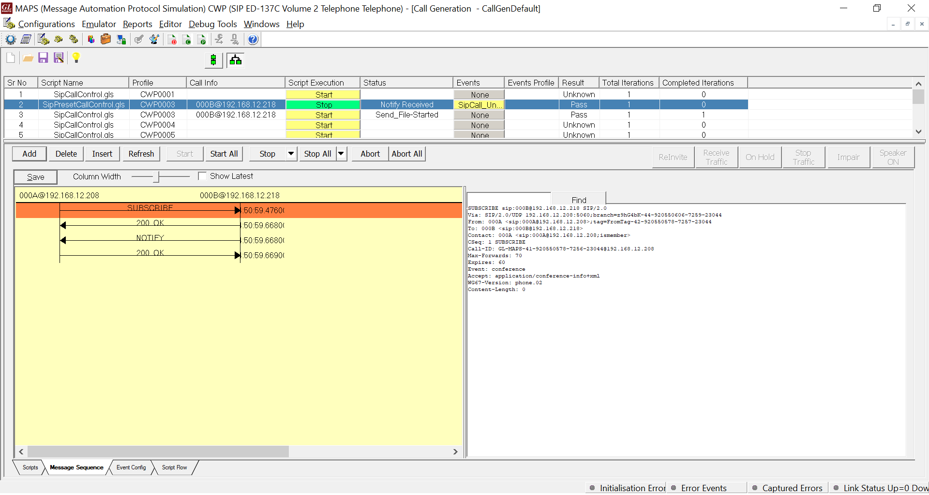Click the single yellow telephone toolbar icon

click(x=59, y=40)
